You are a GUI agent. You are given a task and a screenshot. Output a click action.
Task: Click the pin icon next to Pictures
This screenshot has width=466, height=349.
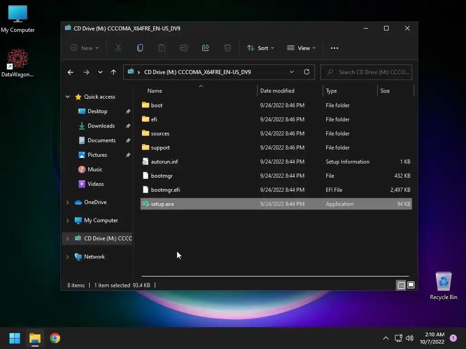[128, 155]
